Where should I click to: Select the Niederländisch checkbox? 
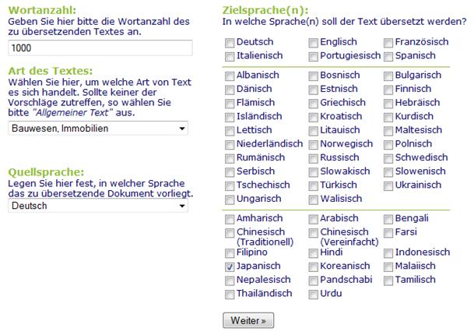click(230, 145)
